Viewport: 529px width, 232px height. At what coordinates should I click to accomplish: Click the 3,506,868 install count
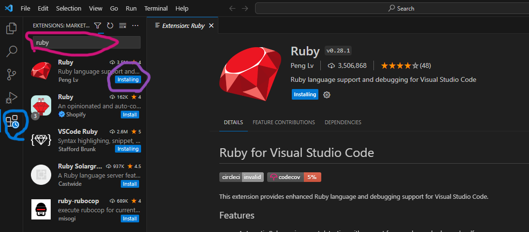(x=347, y=65)
